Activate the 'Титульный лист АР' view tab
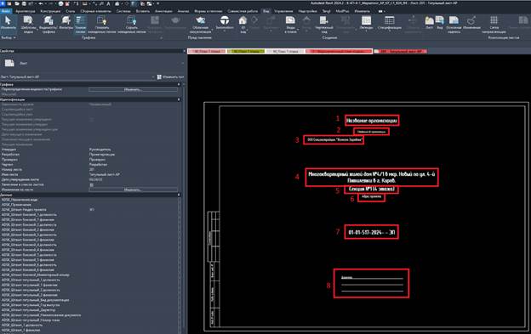This screenshot has width=531, height=334. (x=400, y=51)
